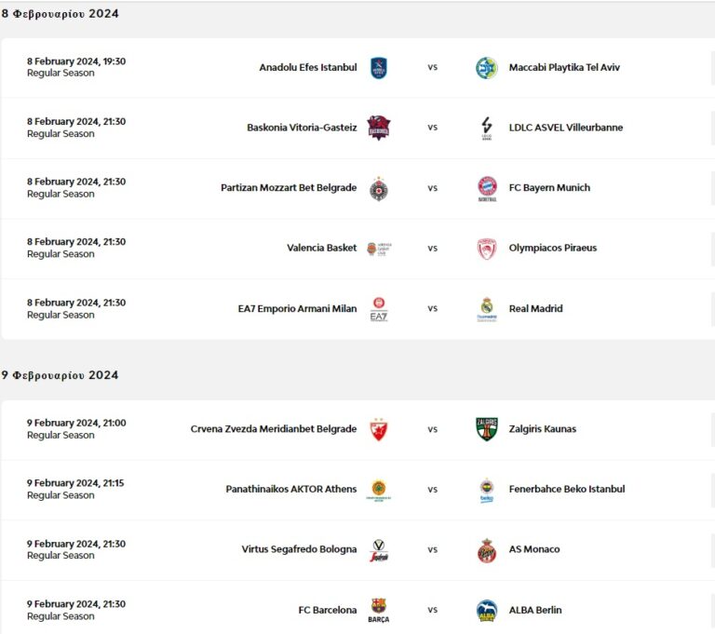
Task: Open the Panathinaikos AKTOR Athens team link
Action: [x=290, y=490]
